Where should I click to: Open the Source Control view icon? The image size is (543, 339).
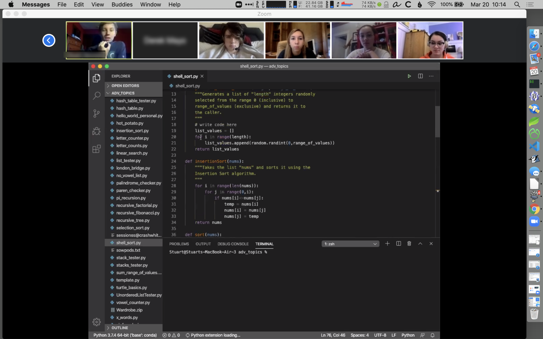pyautogui.click(x=97, y=114)
